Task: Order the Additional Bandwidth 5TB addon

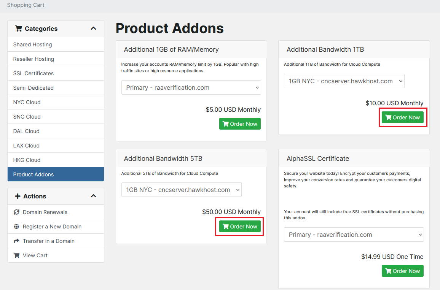Action: (240, 227)
